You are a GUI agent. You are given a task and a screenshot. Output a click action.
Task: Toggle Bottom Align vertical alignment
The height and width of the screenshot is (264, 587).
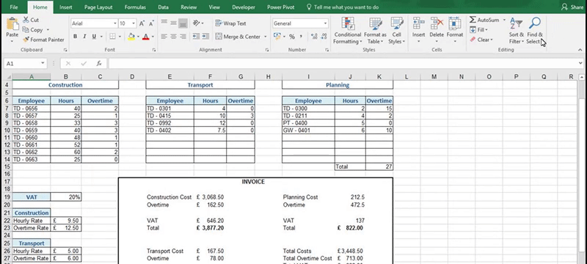[183, 23]
